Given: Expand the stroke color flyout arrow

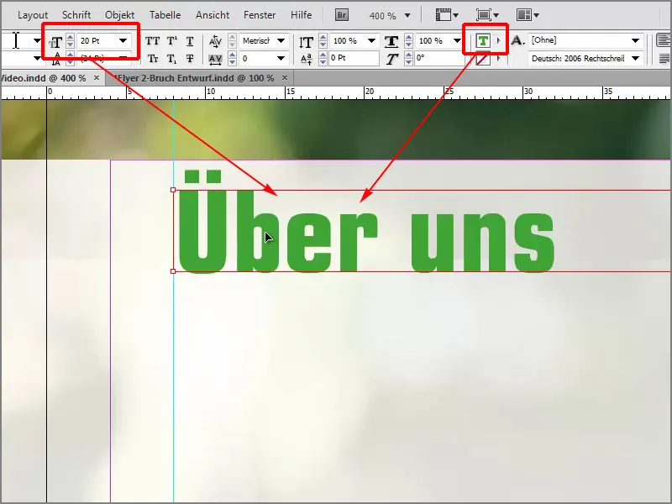Looking at the screenshot, I should (498, 58).
